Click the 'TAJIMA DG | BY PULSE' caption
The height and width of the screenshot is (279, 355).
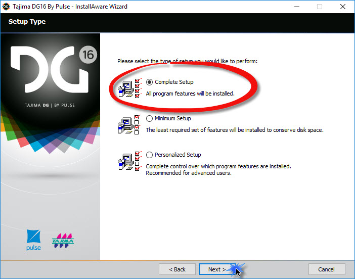tap(50, 105)
